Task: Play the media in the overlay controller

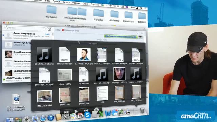Action: [x=76, y=111]
